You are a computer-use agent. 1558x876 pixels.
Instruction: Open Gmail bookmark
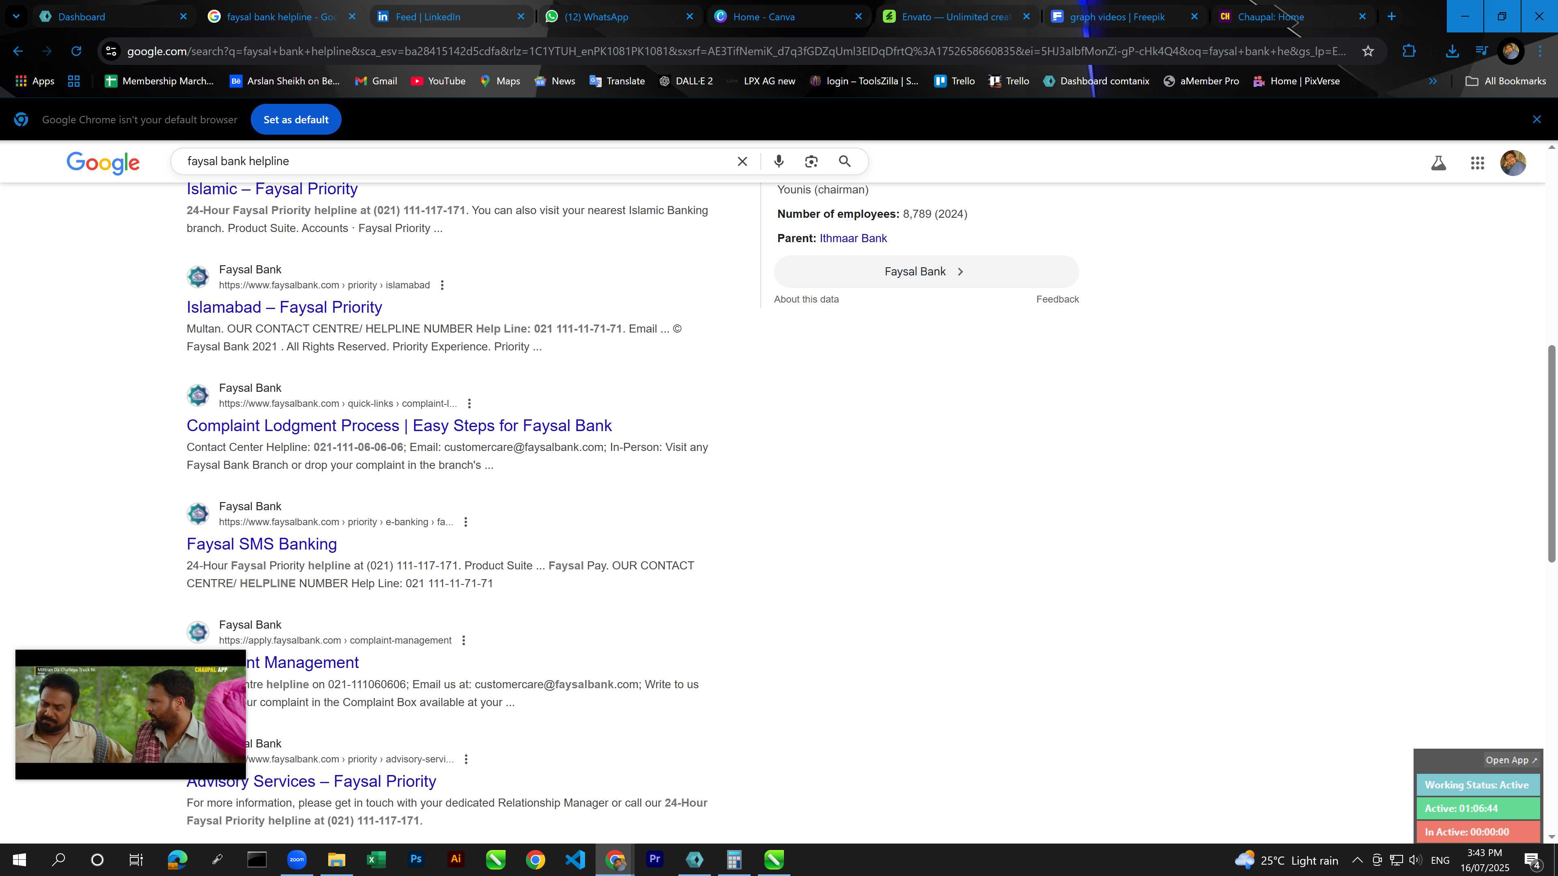[376, 81]
